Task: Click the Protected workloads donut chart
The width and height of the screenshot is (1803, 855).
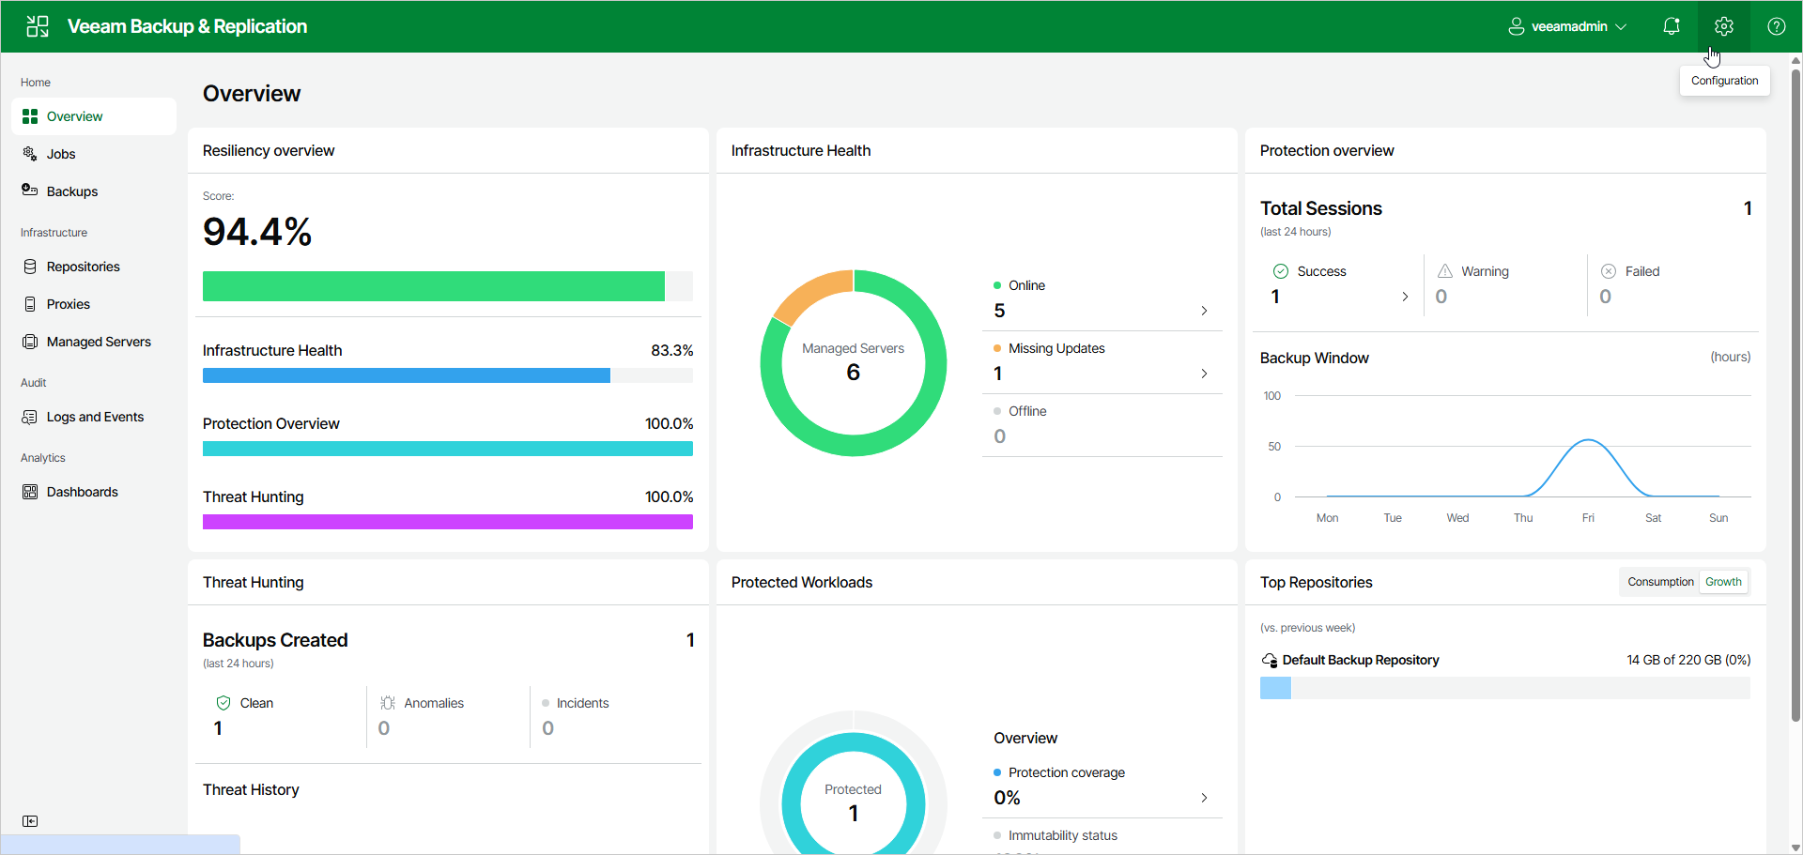Action: pyautogui.click(x=854, y=784)
